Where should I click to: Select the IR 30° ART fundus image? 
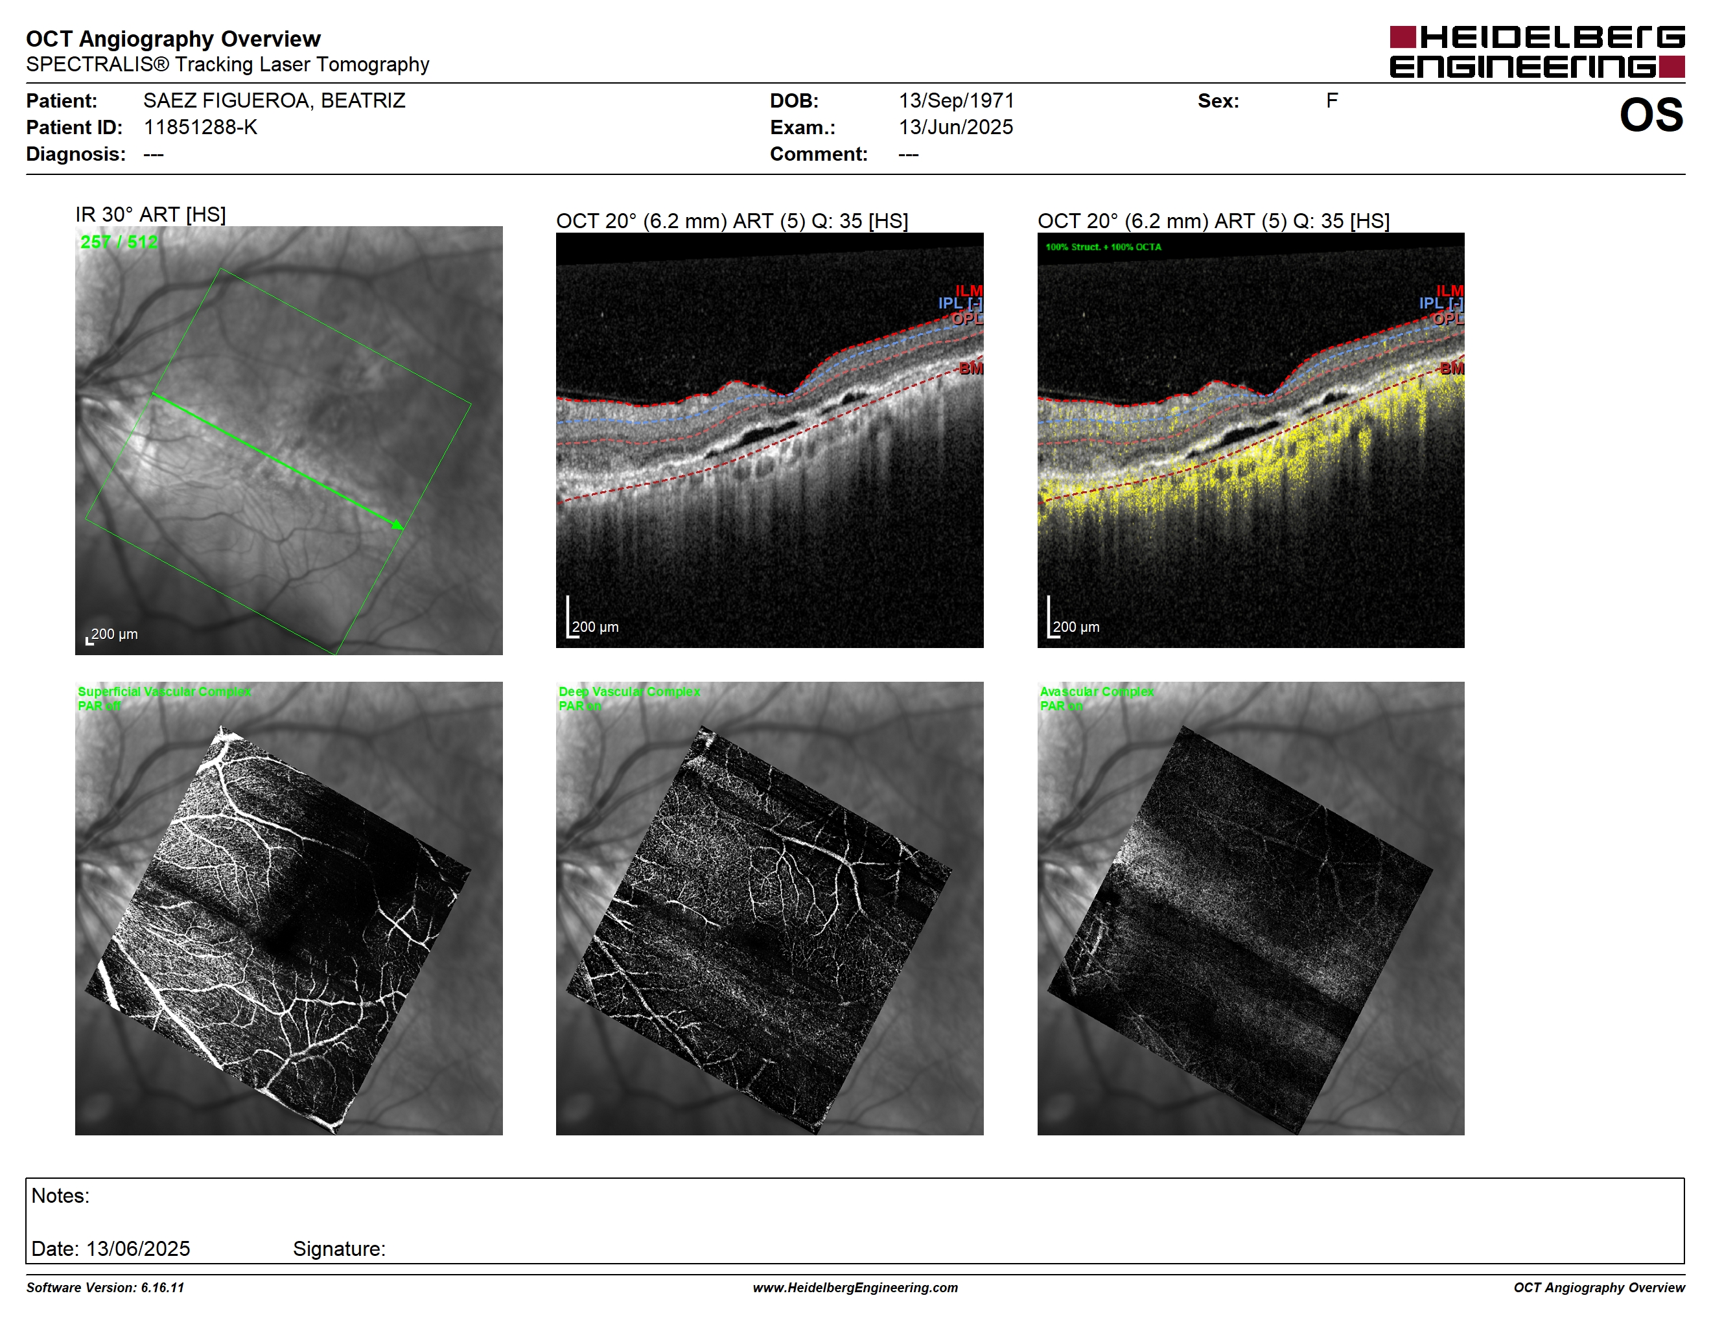click(288, 440)
